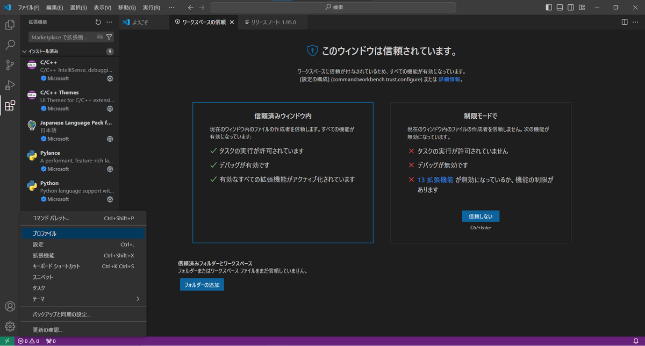Viewport: 645px width, 346px height.
Task: Open the editor more actions (…) menu
Action: click(636, 22)
